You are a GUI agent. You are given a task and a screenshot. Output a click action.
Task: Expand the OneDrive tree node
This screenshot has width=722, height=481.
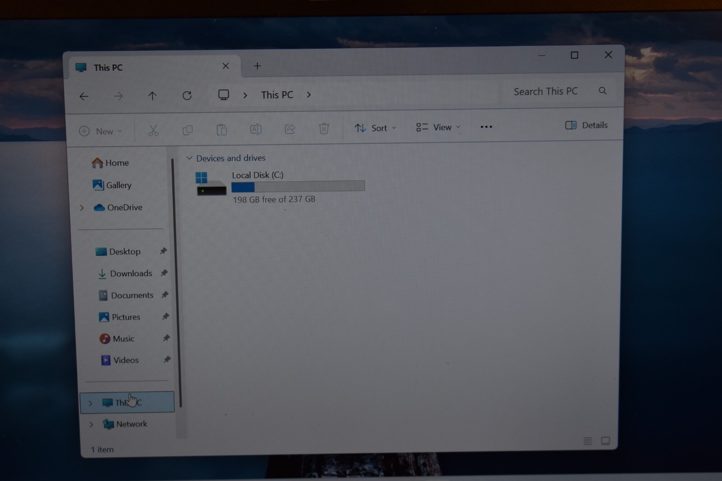(x=82, y=208)
